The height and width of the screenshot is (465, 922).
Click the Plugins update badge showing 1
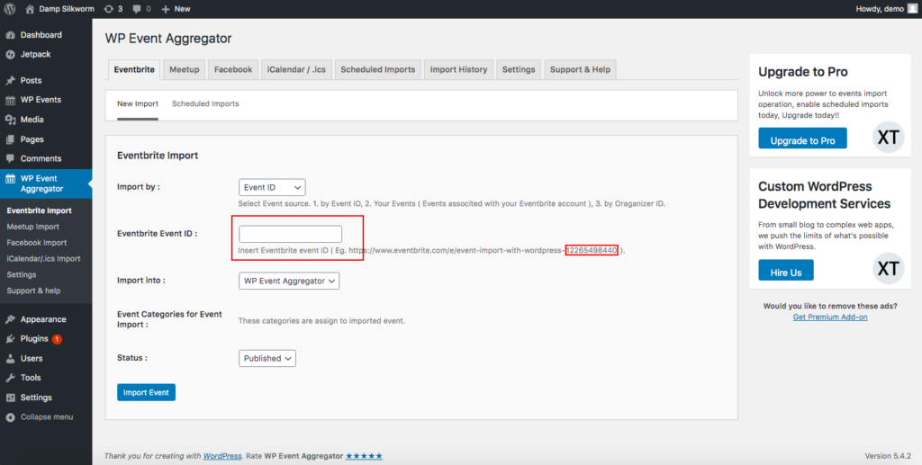(x=57, y=339)
